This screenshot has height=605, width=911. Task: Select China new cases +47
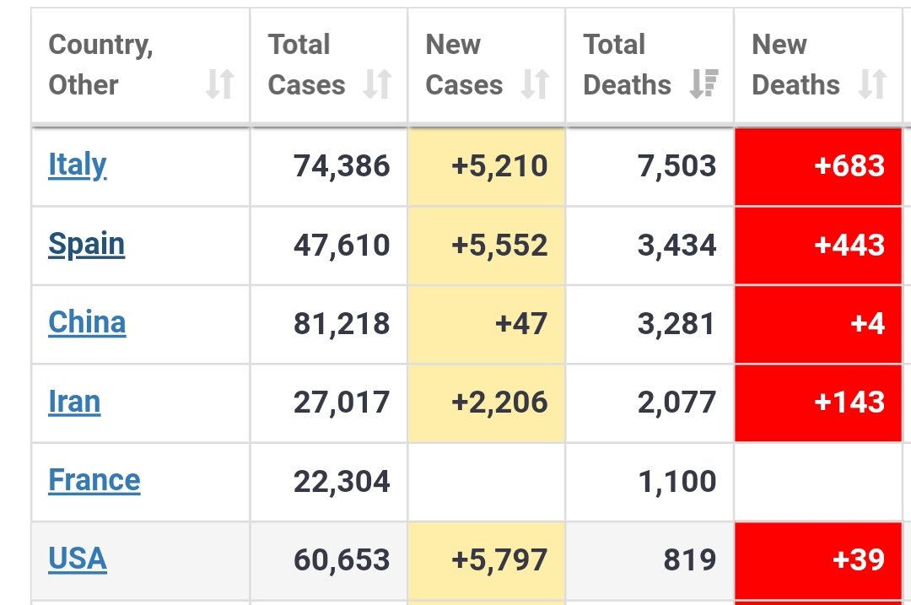(x=521, y=324)
